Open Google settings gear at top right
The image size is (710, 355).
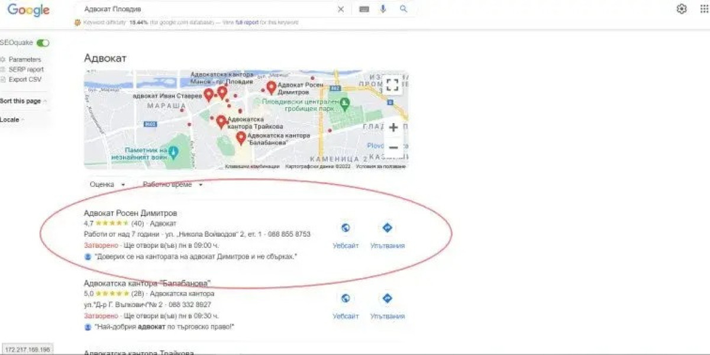pyautogui.click(x=682, y=9)
